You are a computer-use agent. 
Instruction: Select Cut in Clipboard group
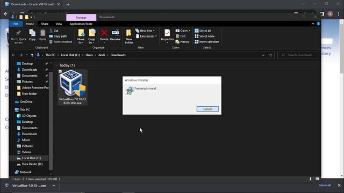click(x=54, y=31)
